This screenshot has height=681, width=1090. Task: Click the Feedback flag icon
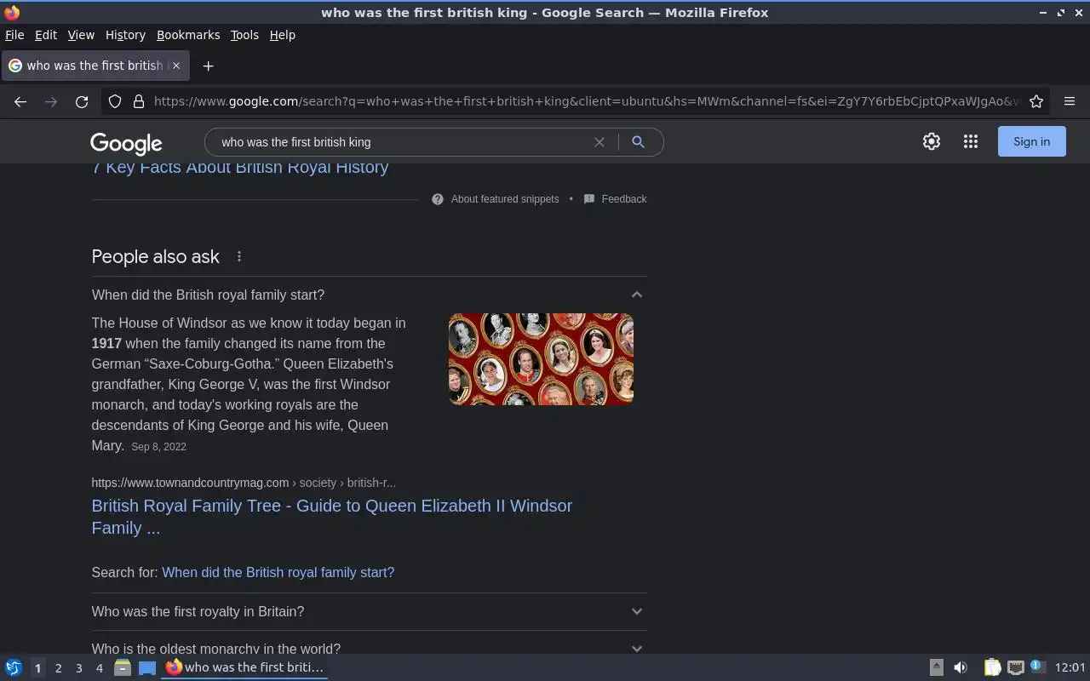coord(589,199)
